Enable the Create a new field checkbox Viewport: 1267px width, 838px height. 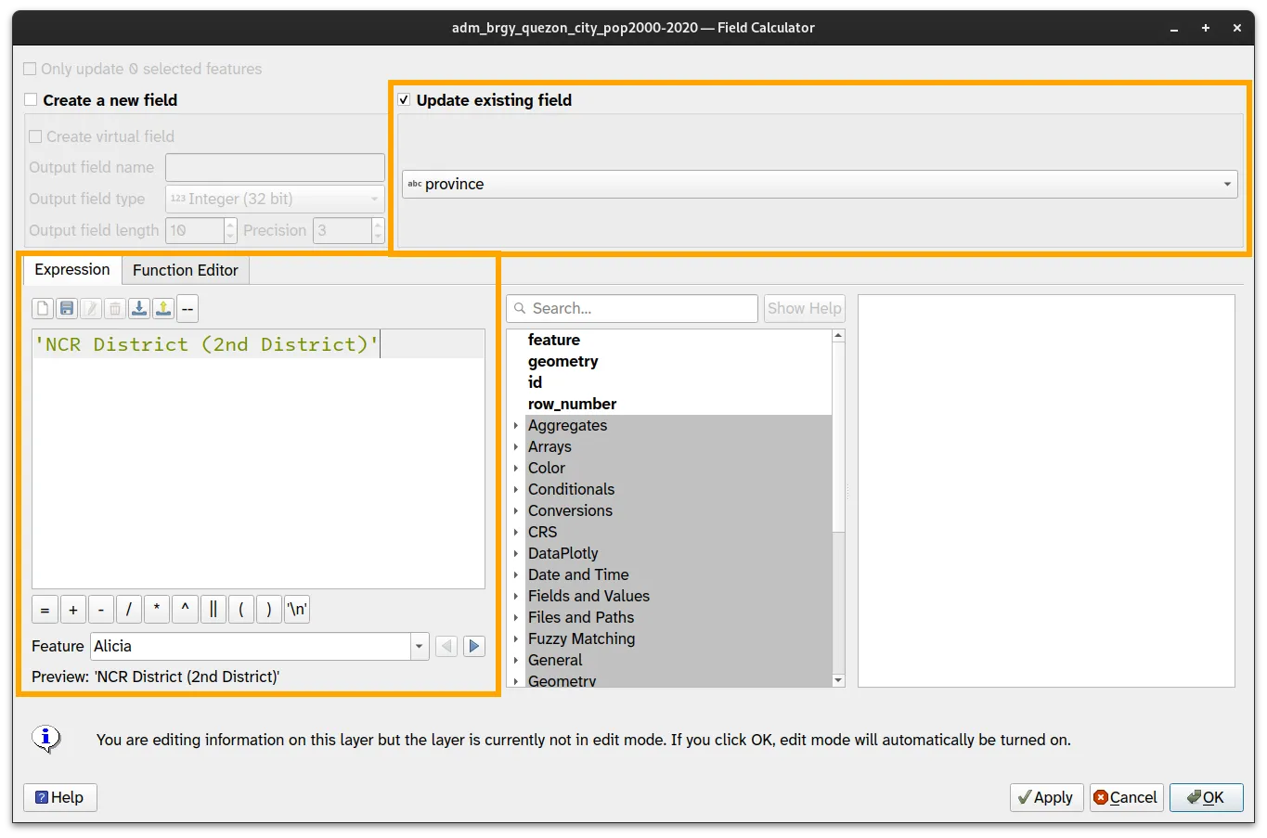tap(29, 99)
